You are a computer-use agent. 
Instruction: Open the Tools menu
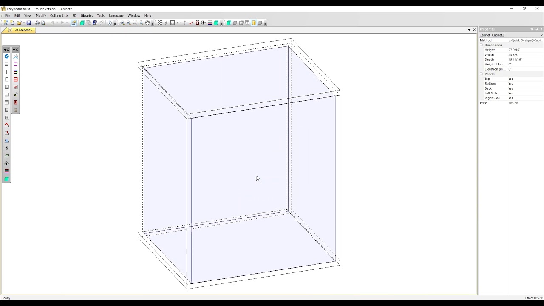click(101, 15)
